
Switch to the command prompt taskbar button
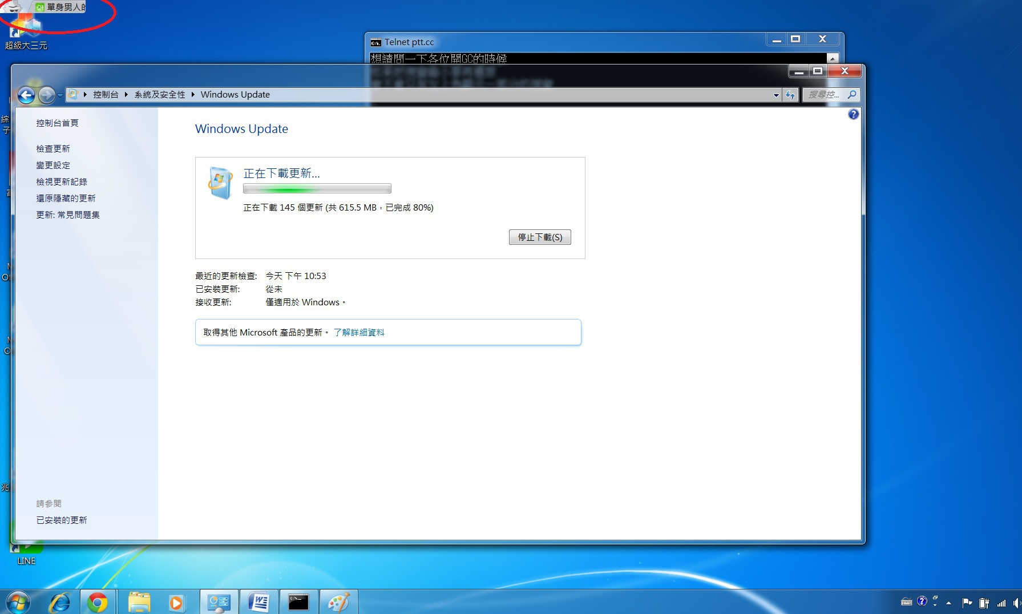coord(298,603)
